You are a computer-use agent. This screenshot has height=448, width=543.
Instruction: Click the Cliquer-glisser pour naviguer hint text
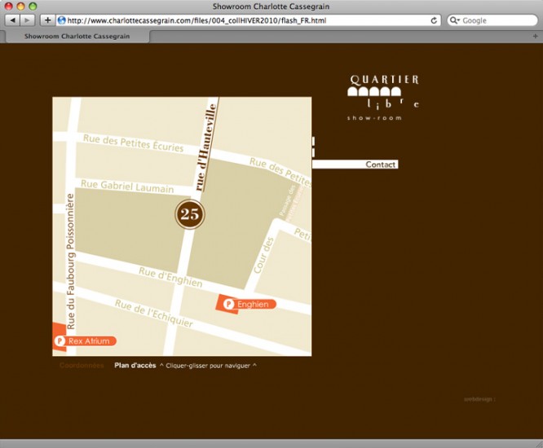pyautogui.click(x=208, y=366)
